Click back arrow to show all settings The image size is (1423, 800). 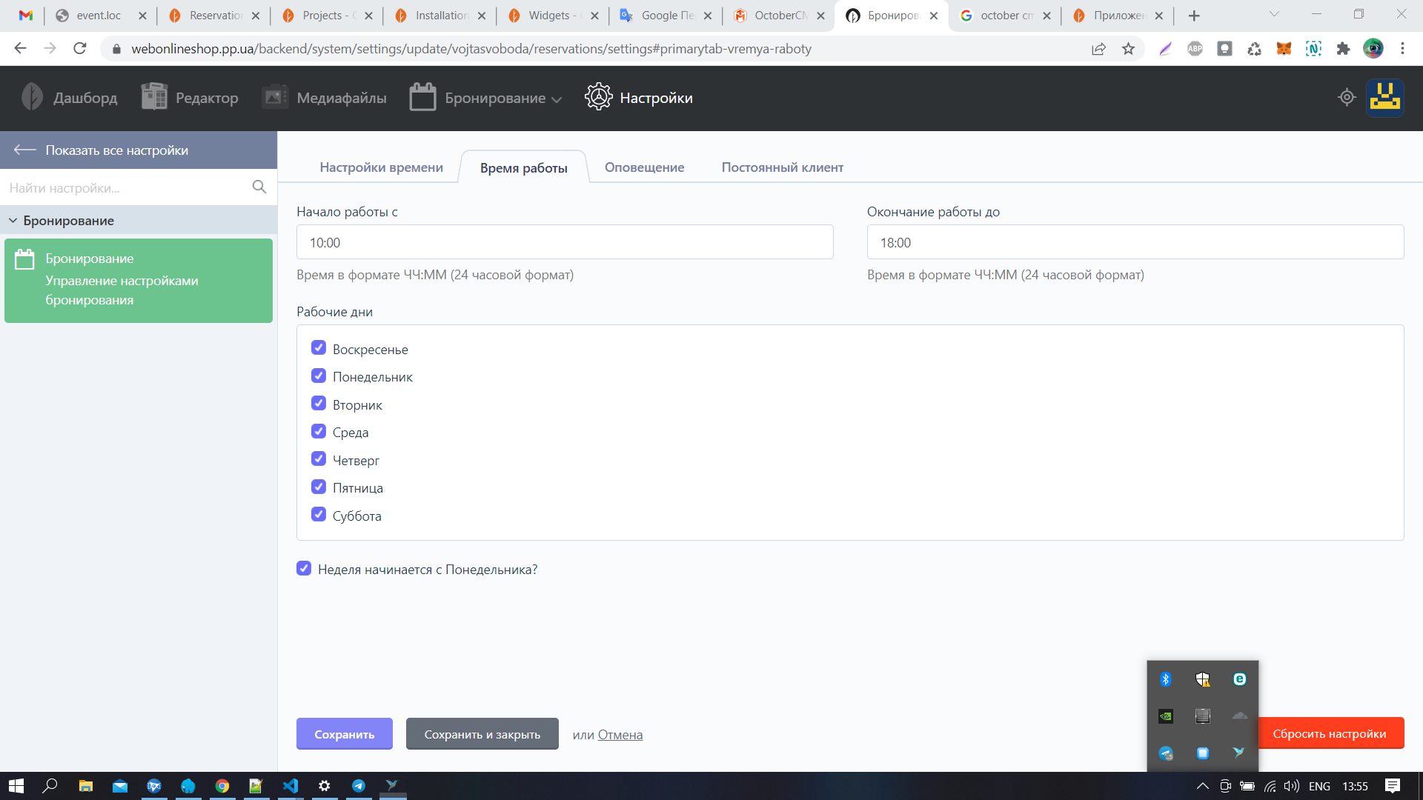[x=24, y=150]
